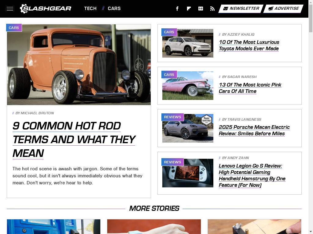Open the 9 Common Hot Rod Terms headline

pos(74,140)
